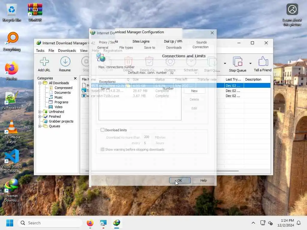This screenshot has height=230, width=307.
Task: Click the Resume download icon
Action: point(65,64)
